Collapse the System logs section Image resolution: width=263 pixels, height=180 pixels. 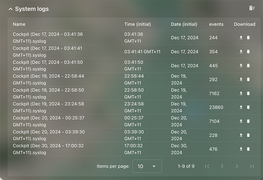tap(11, 9)
